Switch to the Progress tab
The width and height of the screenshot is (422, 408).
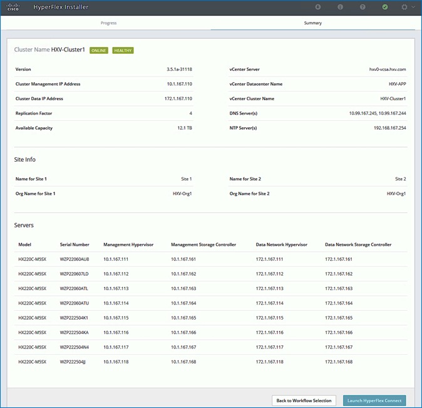108,23
